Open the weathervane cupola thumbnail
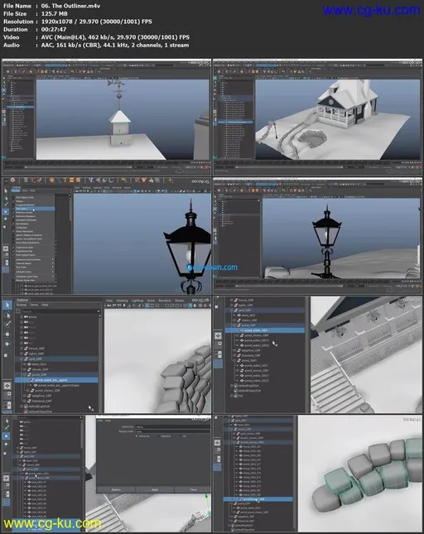This screenshot has width=424, height=534. coord(106,116)
